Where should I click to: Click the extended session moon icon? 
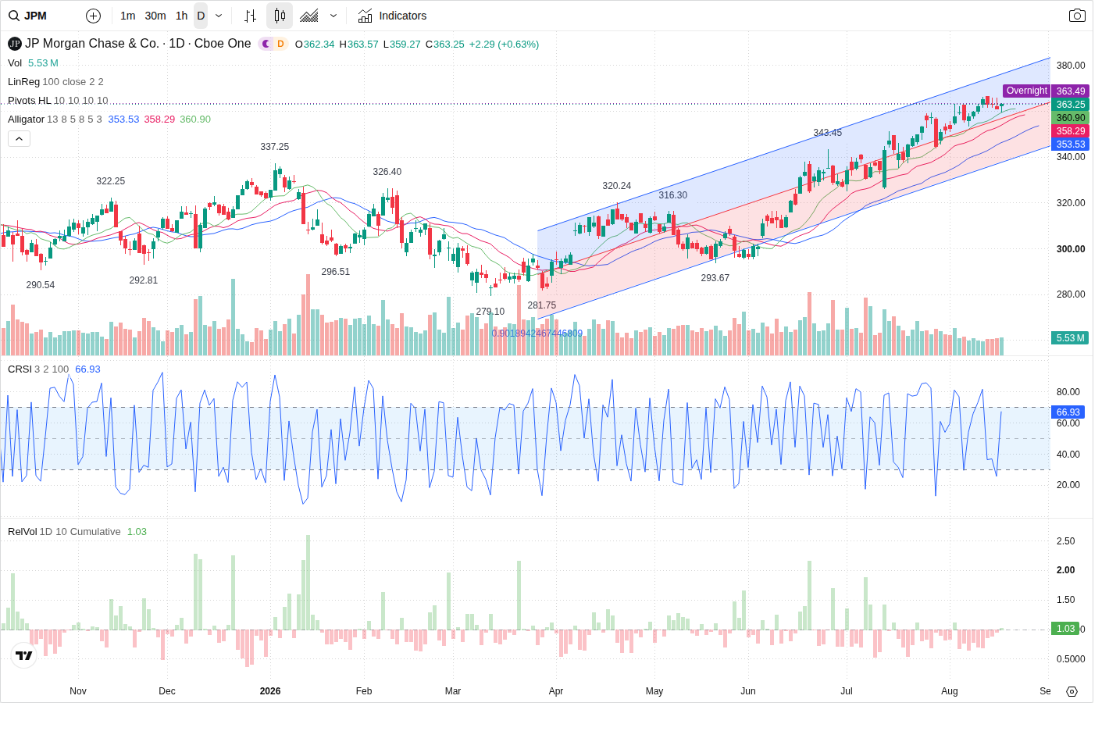tap(266, 44)
